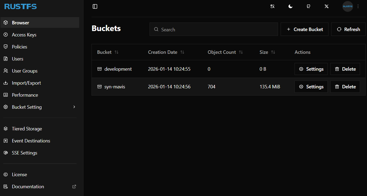The height and width of the screenshot is (196, 367).
Task: Toggle sorting on Object Count column
Action: pos(241,52)
